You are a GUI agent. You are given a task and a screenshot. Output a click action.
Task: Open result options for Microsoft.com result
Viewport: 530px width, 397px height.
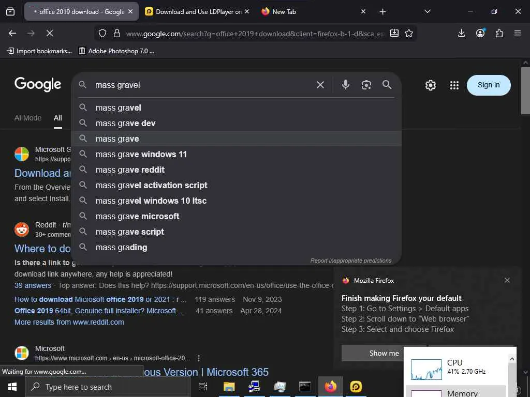199,358
